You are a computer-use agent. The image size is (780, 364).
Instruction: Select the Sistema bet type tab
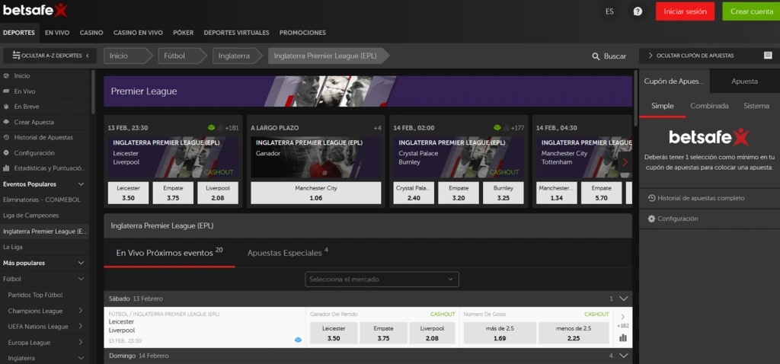pyautogui.click(x=756, y=106)
